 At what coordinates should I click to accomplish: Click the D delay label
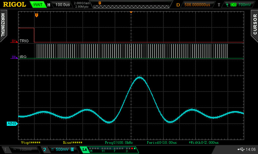pyautogui.click(x=178, y=5)
